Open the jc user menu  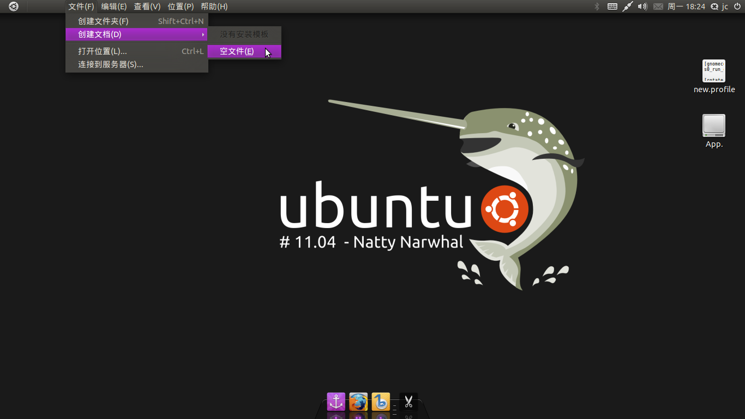click(725, 7)
